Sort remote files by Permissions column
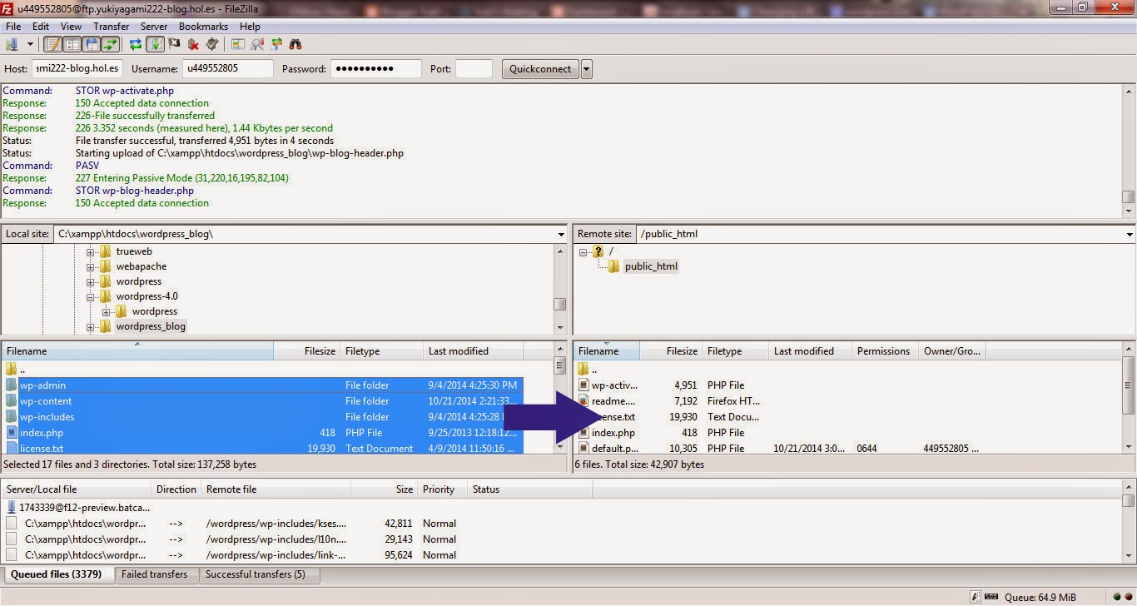 coord(885,351)
